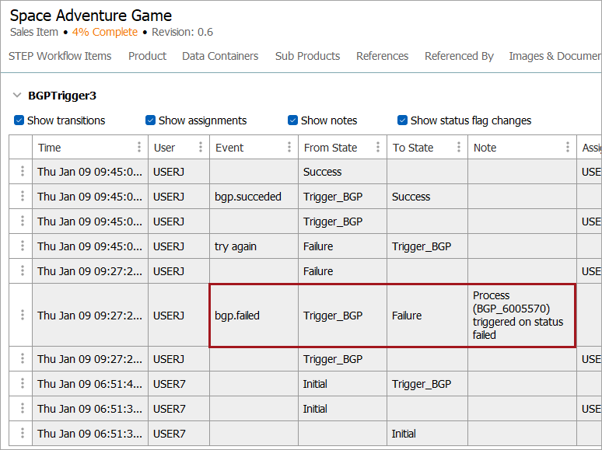Screen dimensions: 602x450
Task: Open To State column options menu
Action: pos(459,148)
